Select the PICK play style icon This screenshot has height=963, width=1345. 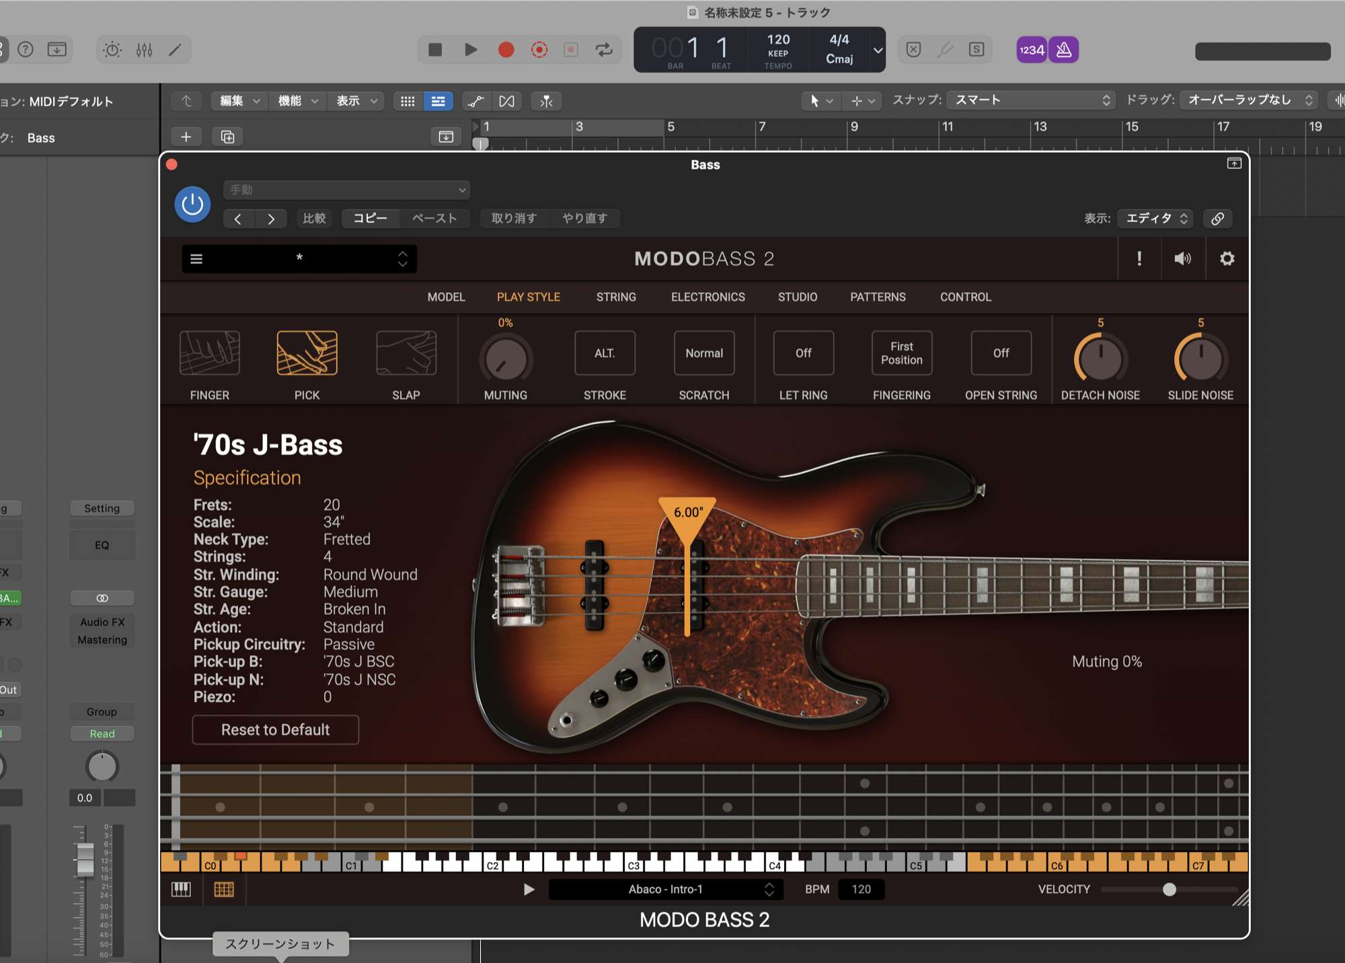[x=307, y=353]
